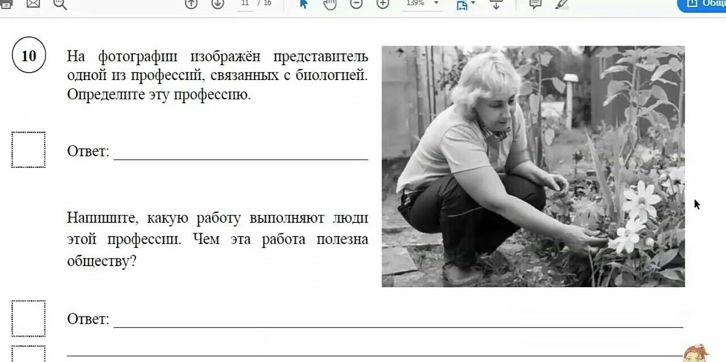The height and width of the screenshot is (362, 726).
Task: Click the email envelope icon
Action: pos(33,3)
